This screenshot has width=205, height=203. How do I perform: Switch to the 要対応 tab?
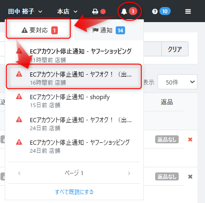39,30
